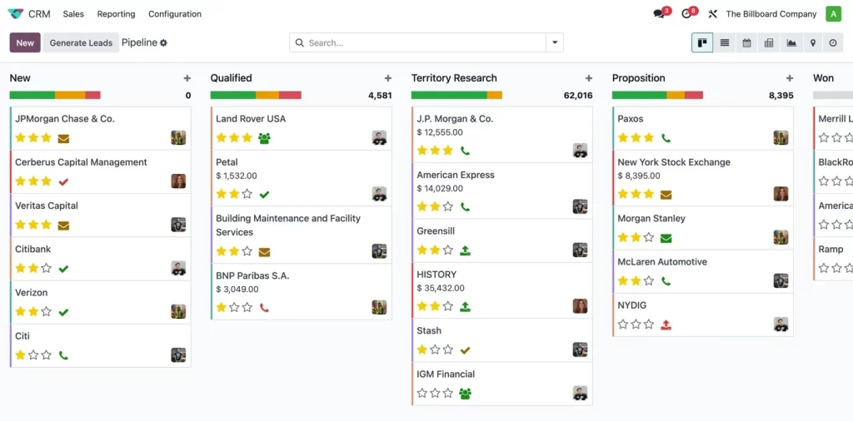Toggle the first star on IGM Financial
This screenshot has width=853, height=421.
tap(422, 393)
